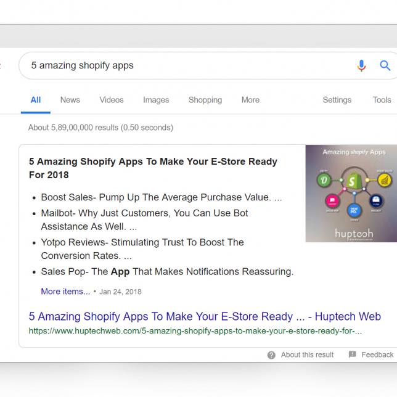
Task: Click the 'About this result' text
Action: [307, 355]
